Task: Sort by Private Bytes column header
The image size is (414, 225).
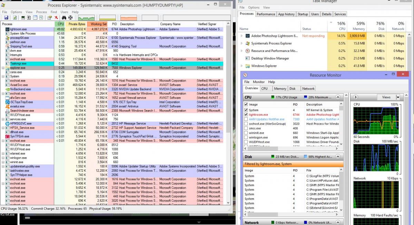Action: tap(77, 24)
